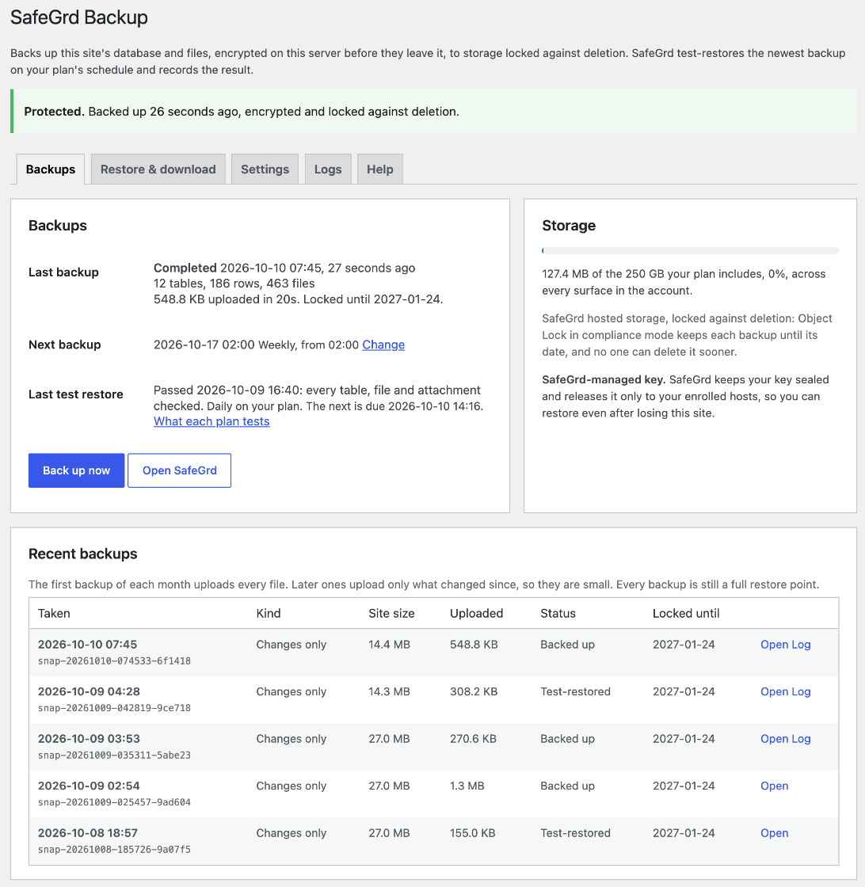
Task: Click the 270.6 KB uploaded cell
Action: tap(474, 738)
